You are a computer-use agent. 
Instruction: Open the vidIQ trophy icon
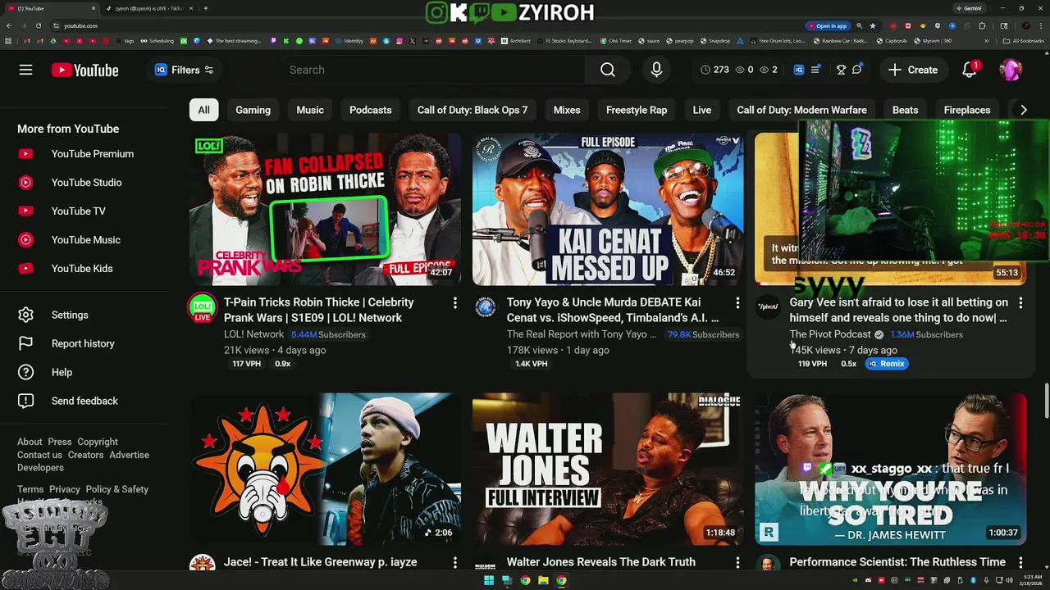[x=841, y=70]
